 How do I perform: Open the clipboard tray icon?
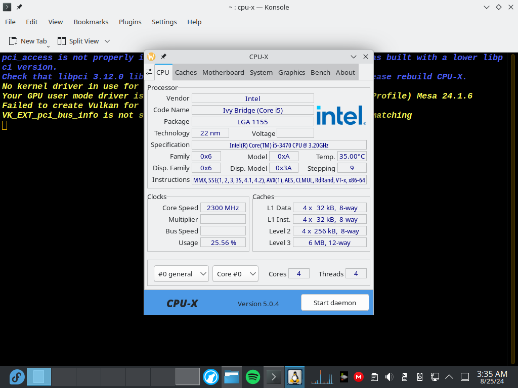click(374, 377)
